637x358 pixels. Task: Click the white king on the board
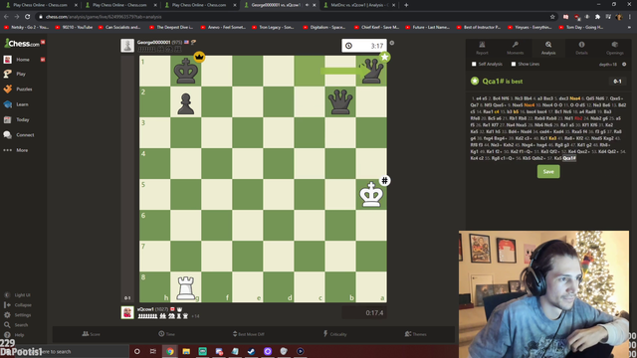371,194
